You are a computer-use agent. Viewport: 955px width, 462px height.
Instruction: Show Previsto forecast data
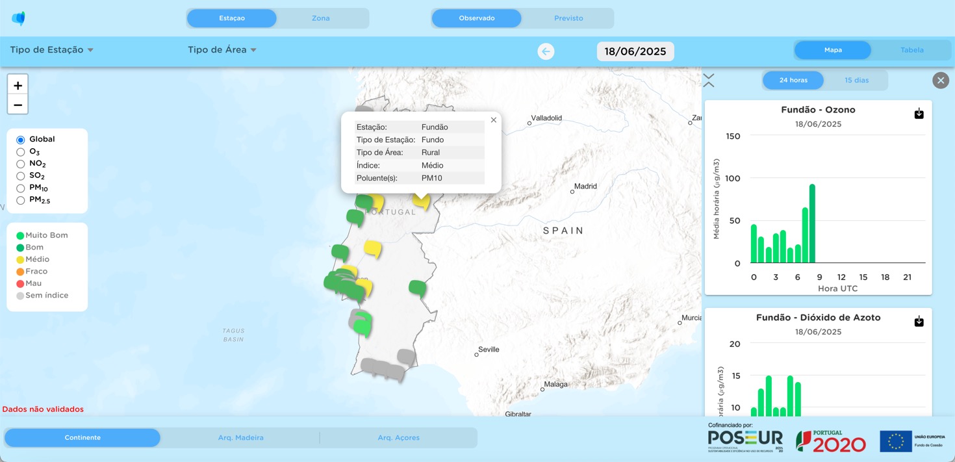point(568,18)
